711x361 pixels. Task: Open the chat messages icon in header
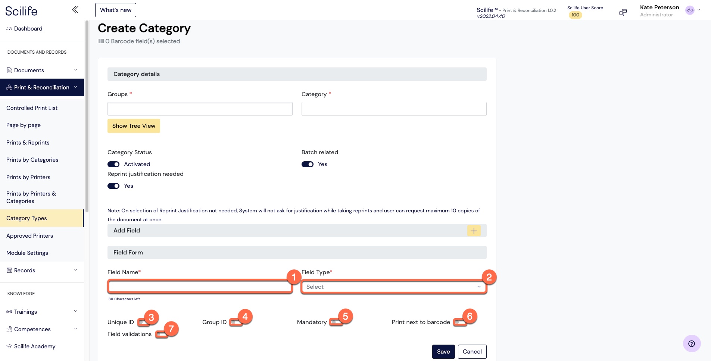(x=623, y=12)
